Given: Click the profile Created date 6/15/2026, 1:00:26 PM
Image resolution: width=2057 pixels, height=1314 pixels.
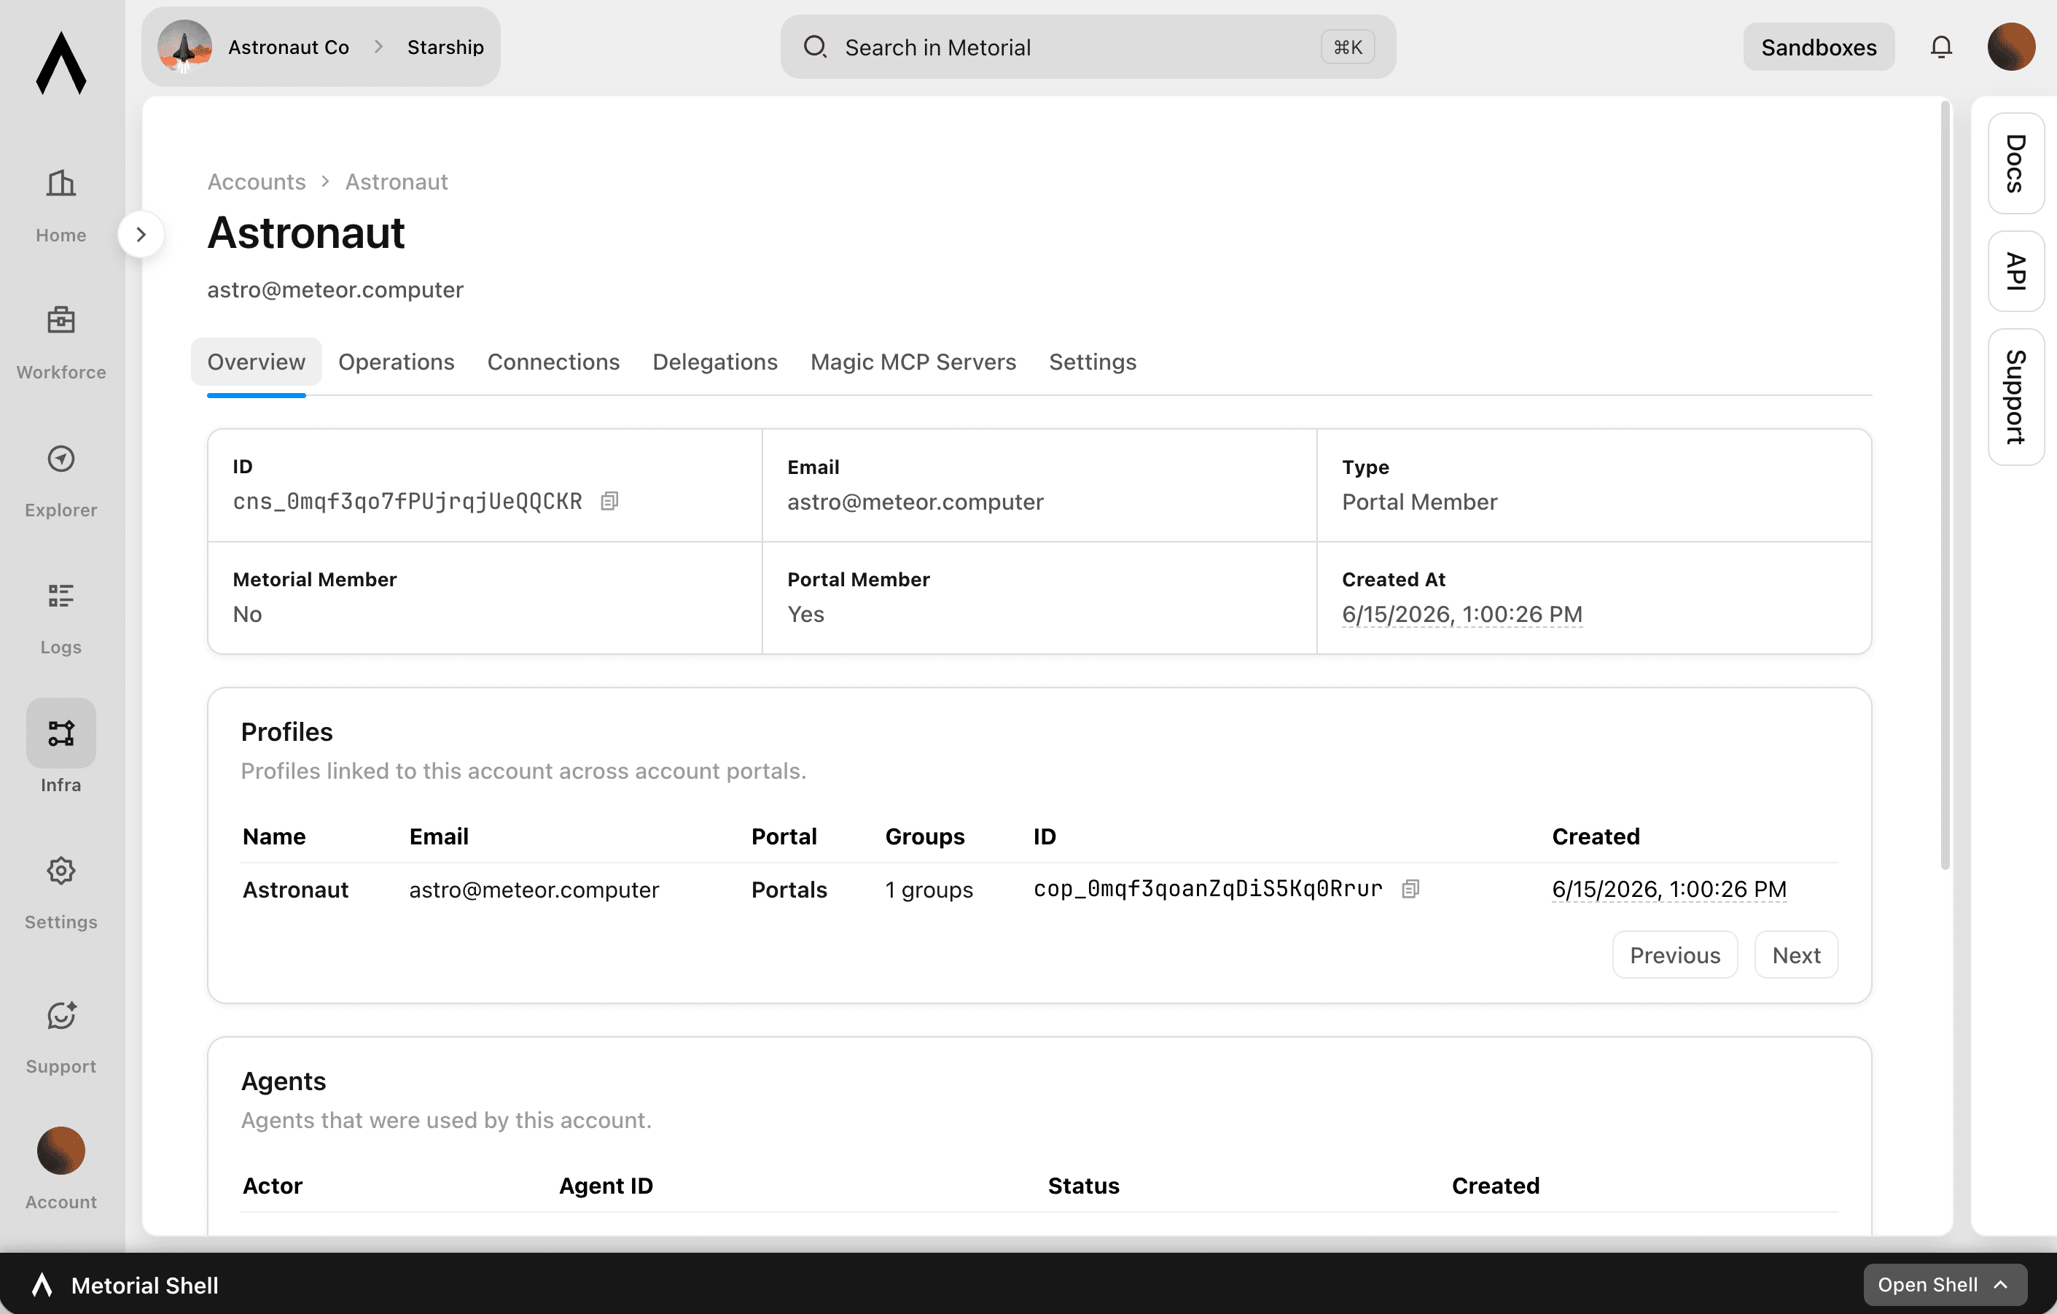Looking at the screenshot, I should point(1669,890).
